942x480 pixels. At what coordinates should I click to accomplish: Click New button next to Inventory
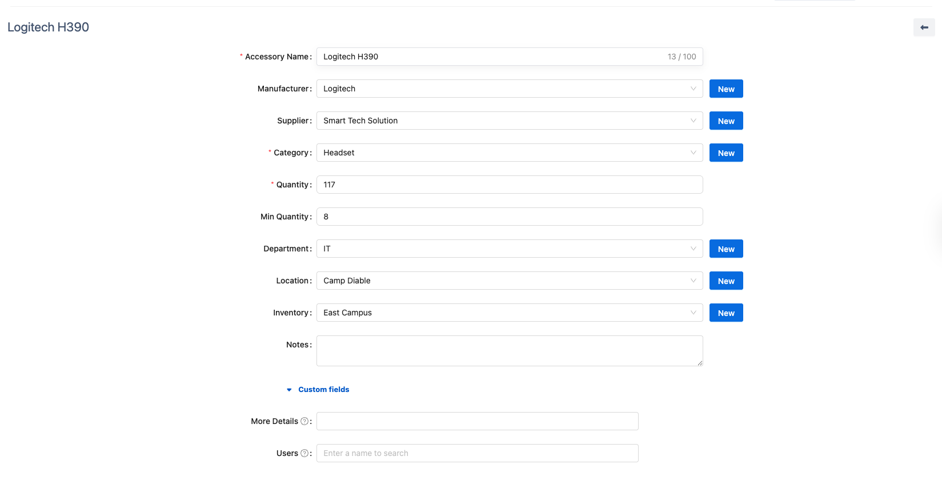(x=725, y=313)
